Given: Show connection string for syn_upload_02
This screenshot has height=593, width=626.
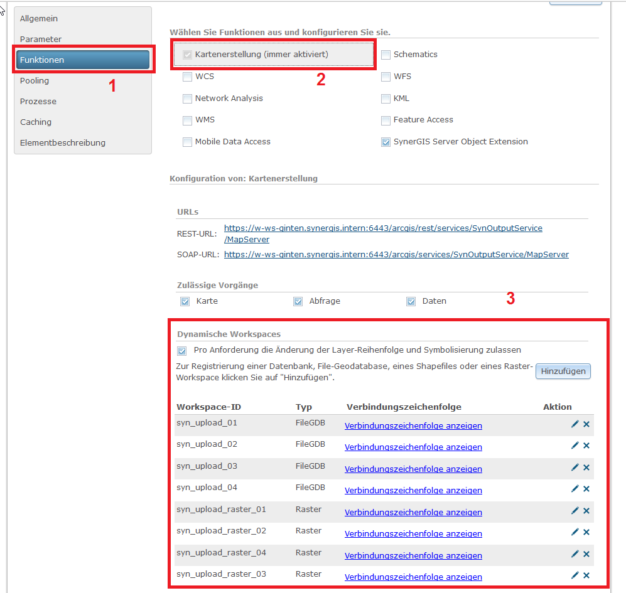Looking at the screenshot, I should [413, 447].
